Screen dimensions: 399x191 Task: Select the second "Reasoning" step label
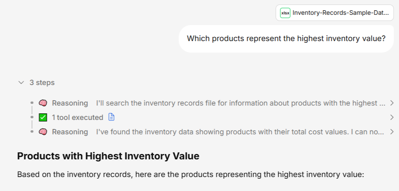coord(70,132)
